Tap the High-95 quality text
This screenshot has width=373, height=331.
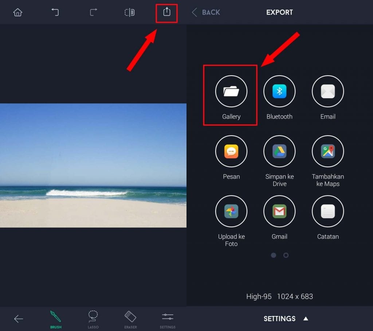[x=259, y=296]
